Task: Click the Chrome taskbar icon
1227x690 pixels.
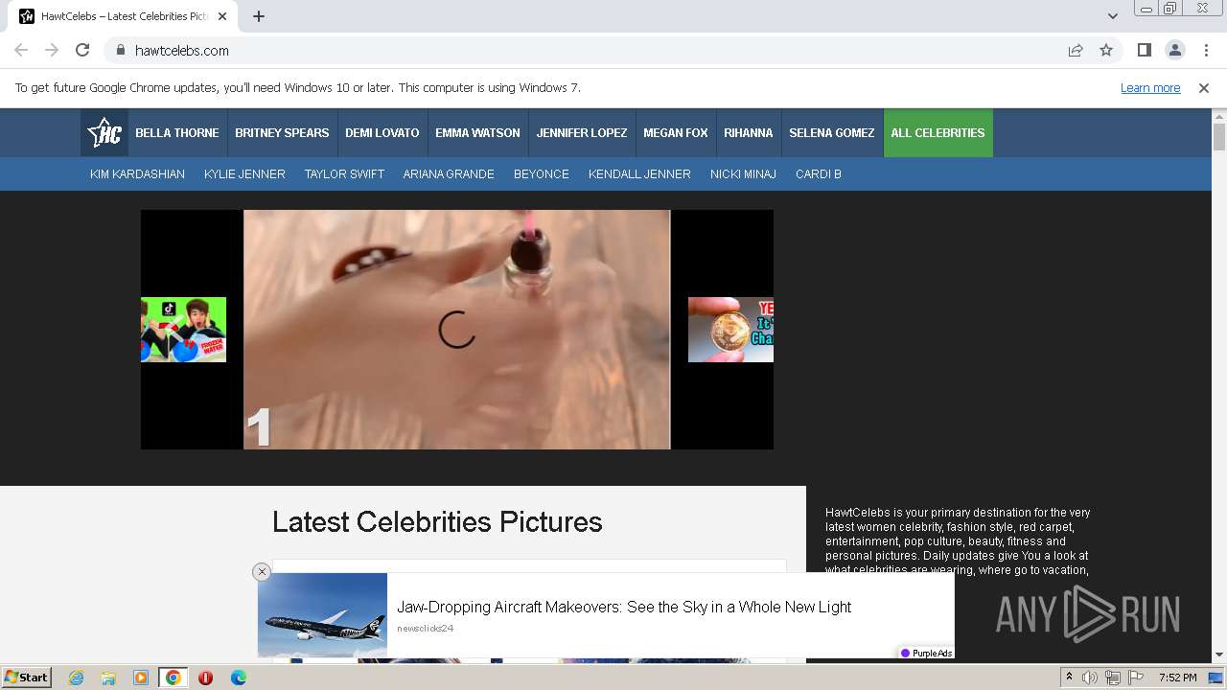Action: coord(173,678)
